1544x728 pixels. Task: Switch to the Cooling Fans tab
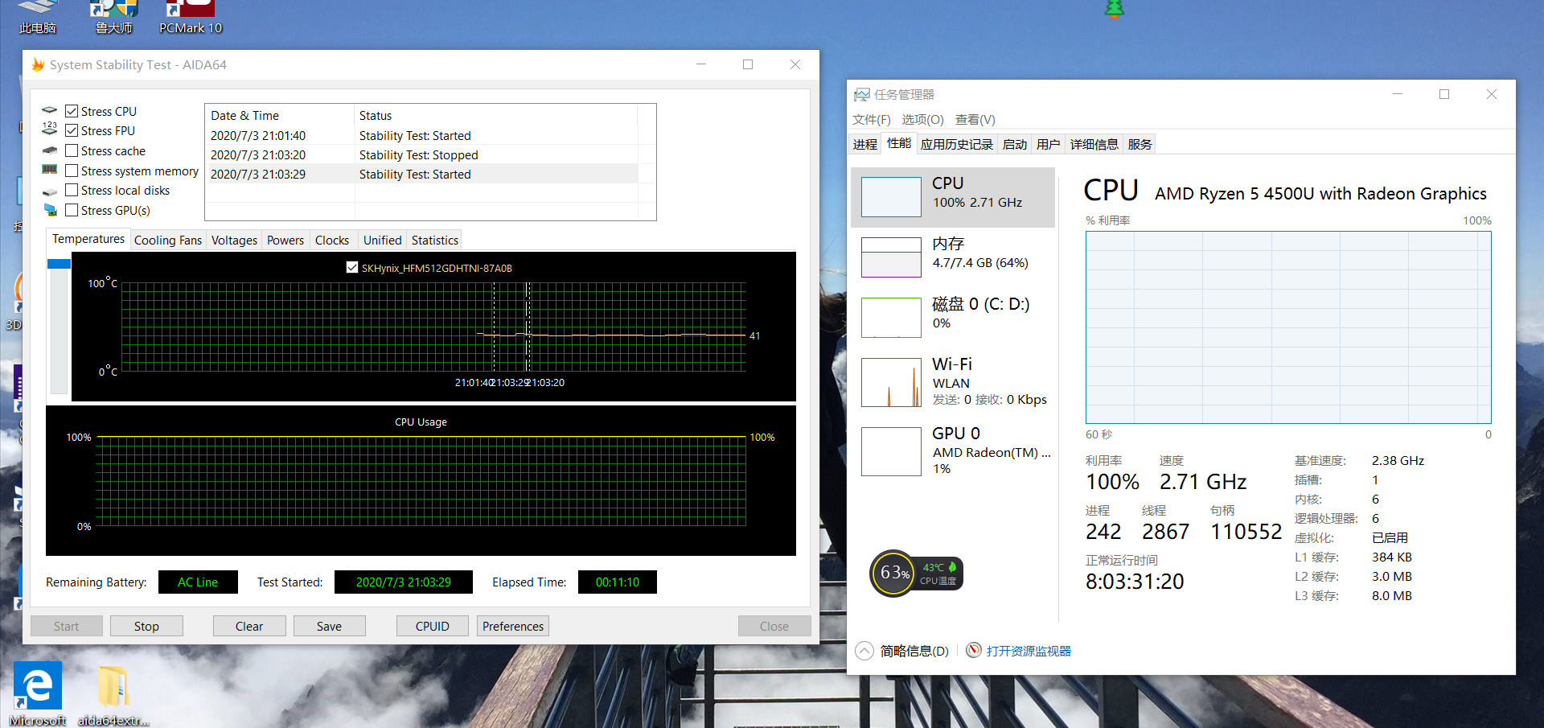click(x=168, y=240)
